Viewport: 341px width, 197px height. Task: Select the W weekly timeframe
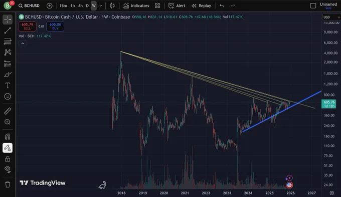(94, 6)
